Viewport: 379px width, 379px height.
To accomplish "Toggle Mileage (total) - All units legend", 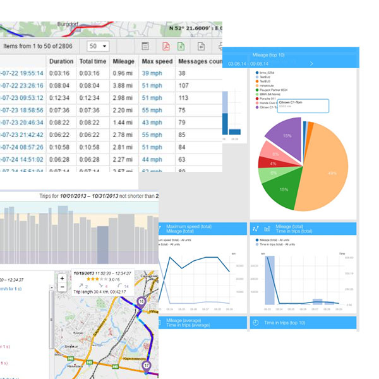I will click(x=272, y=240).
